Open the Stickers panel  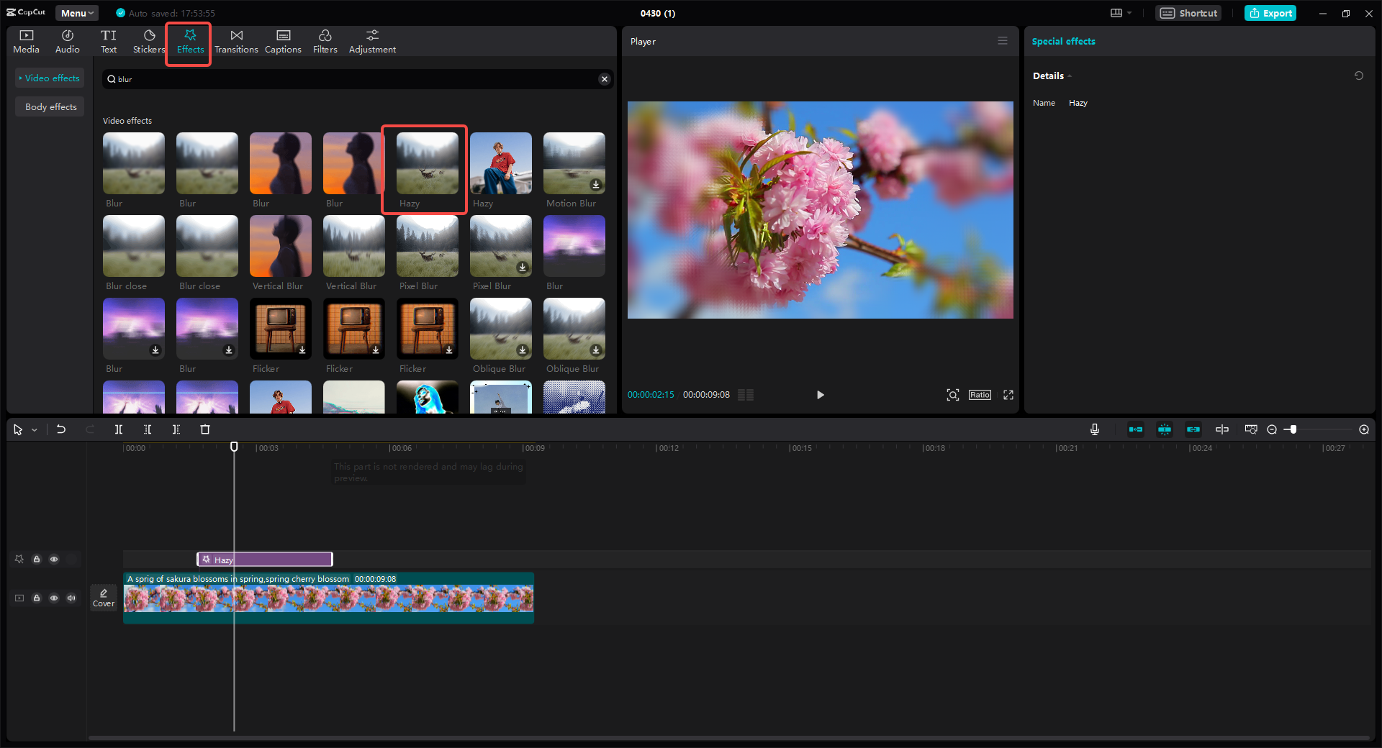coord(149,40)
